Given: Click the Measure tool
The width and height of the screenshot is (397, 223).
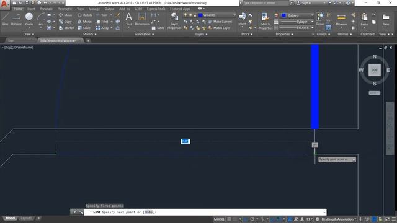Looking at the screenshot, I should 341,19.
